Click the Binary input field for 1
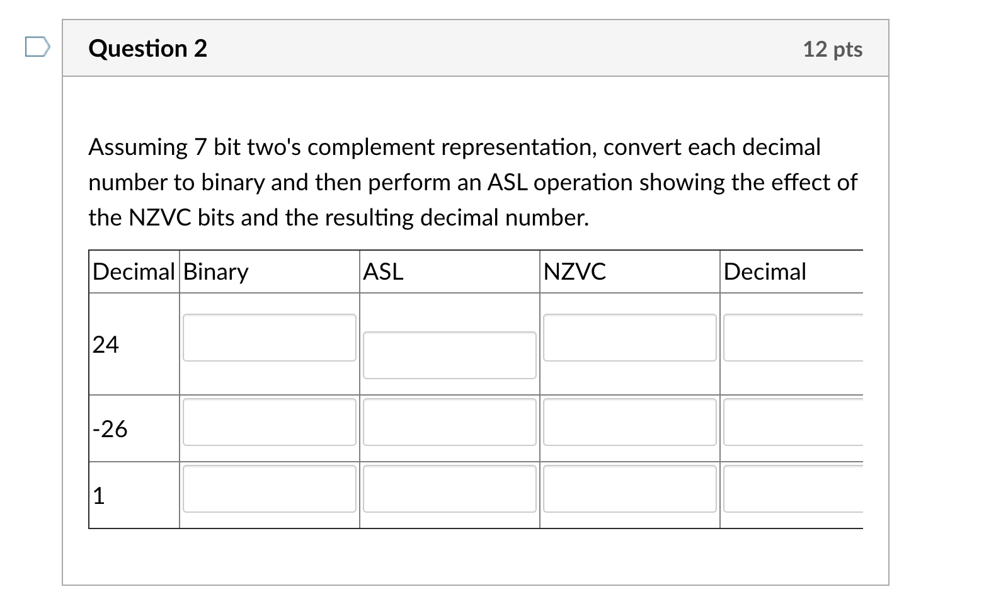The width and height of the screenshot is (984, 611). 269,489
